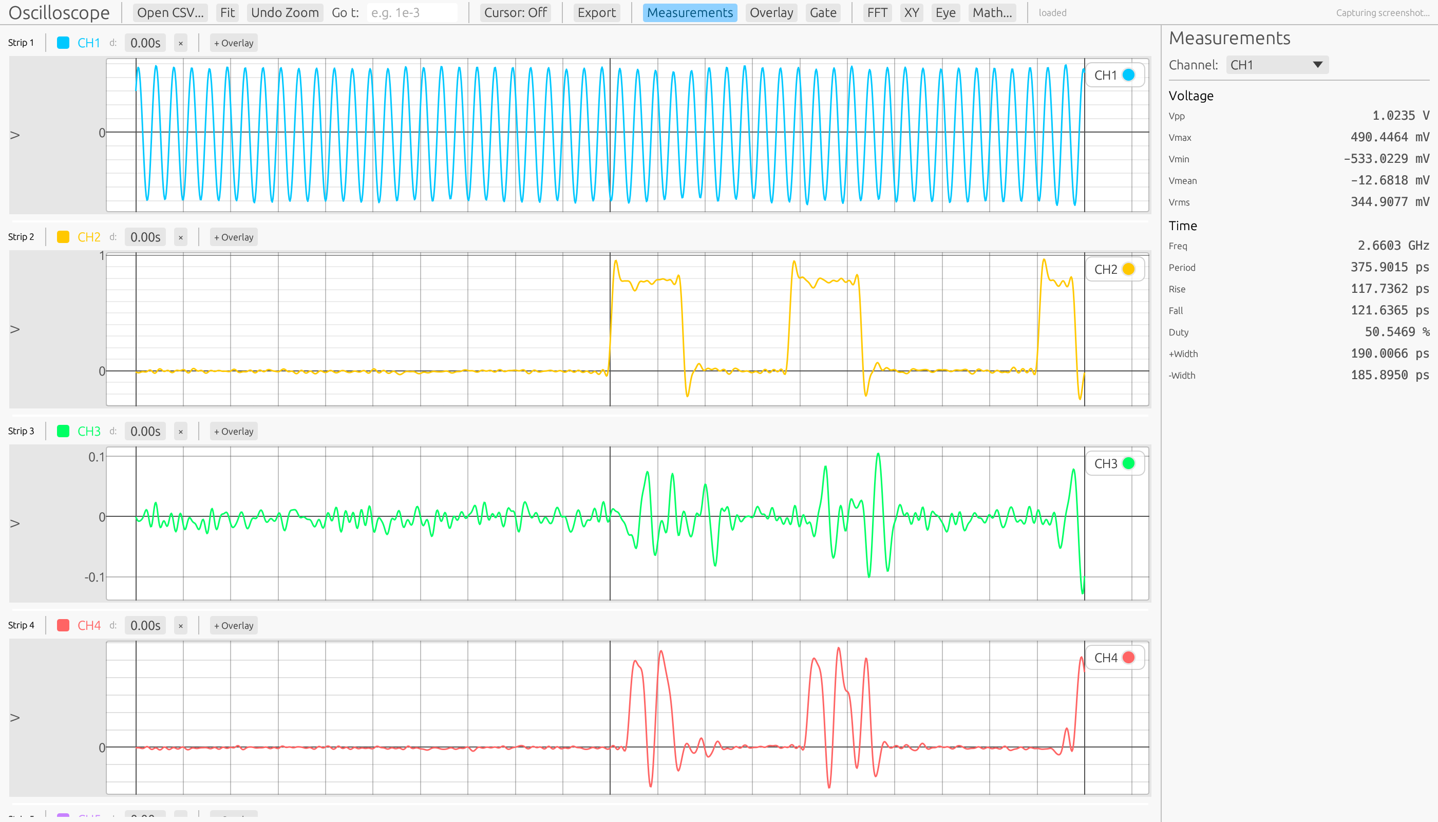Image resolution: width=1438 pixels, height=822 pixels.
Task: Open the FFT view
Action: point(877,12)
